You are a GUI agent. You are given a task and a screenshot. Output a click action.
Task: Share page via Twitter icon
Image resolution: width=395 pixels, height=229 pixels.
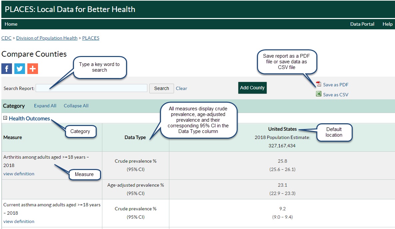coord(20,69)
